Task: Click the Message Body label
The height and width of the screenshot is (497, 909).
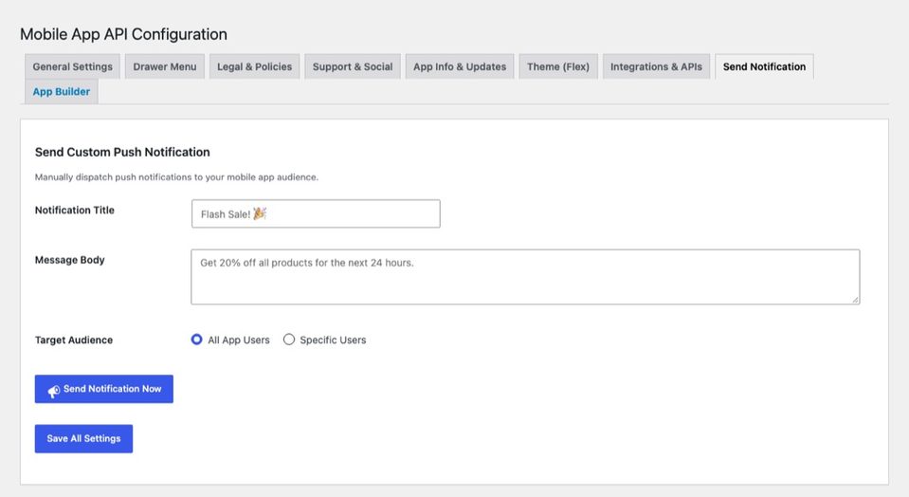Action: pos(69,260)
